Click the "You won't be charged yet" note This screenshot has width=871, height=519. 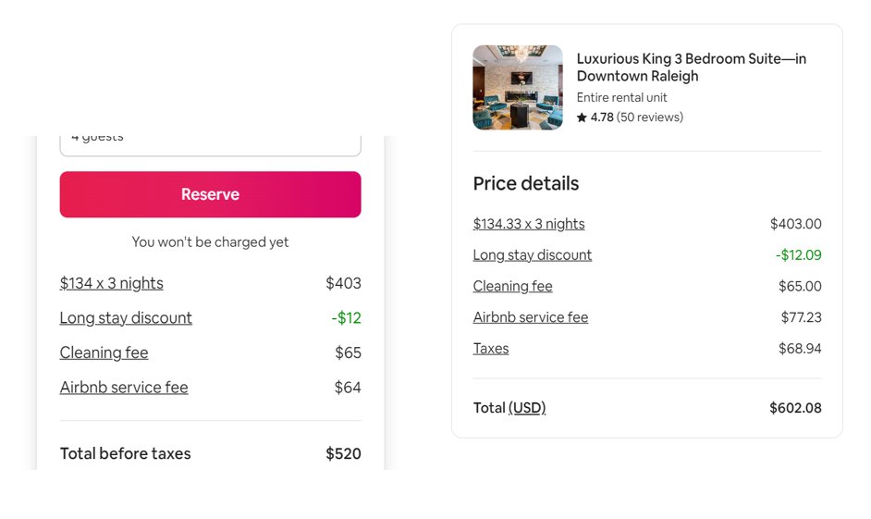(210, 242)
